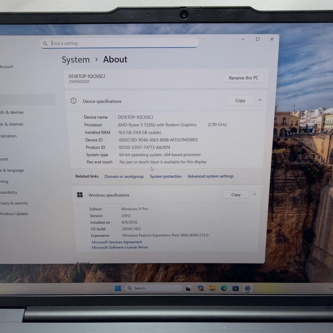Image resolution: width=333 pixels, height=333 pixels.
Task: Click the Settings gear on taskbar
Action: tap(247, 288)
